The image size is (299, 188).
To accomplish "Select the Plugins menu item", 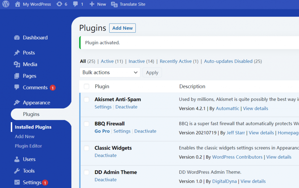I will point(31,114).
